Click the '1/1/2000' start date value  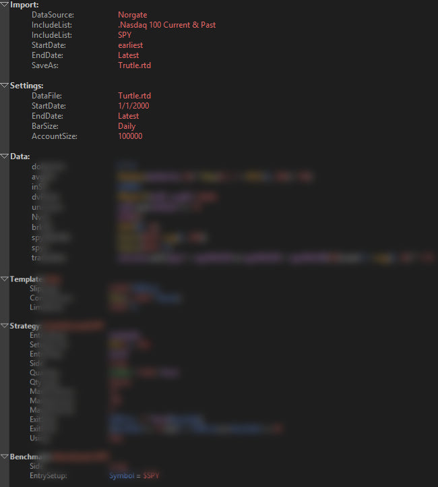133,106
